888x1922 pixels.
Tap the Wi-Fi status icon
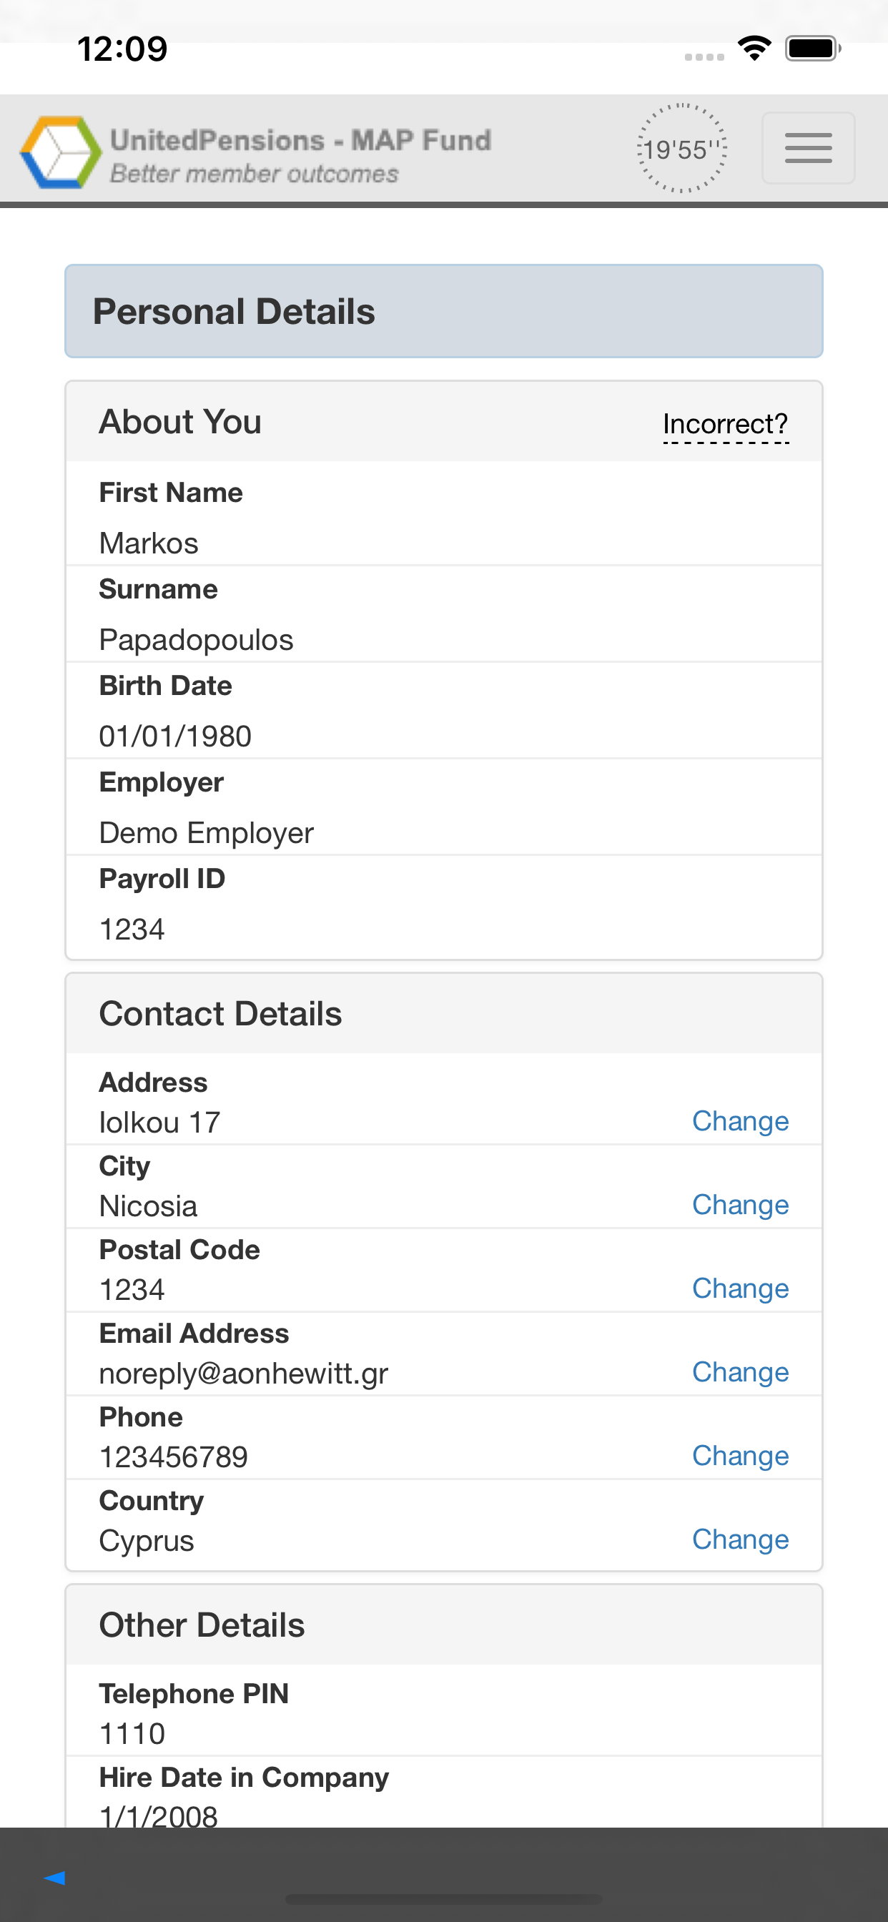(x=754, y=49)
